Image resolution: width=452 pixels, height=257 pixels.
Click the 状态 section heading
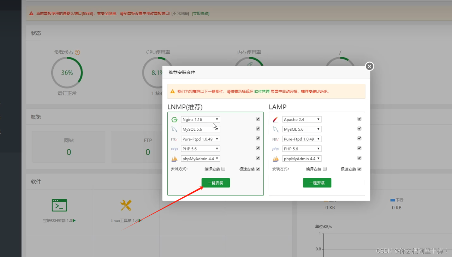pyautogui.click(x=36, y=33)
